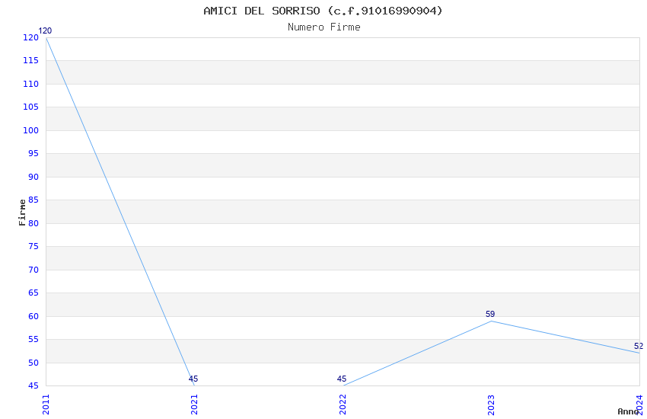Click the 120 data point label

tap(45, 30)
